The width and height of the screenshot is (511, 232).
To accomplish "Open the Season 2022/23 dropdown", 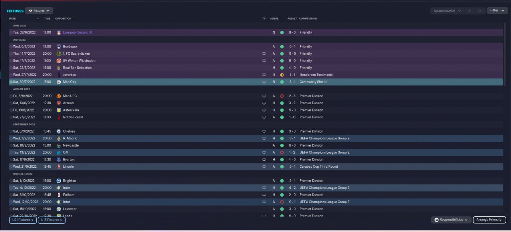I will coord(447,11).
